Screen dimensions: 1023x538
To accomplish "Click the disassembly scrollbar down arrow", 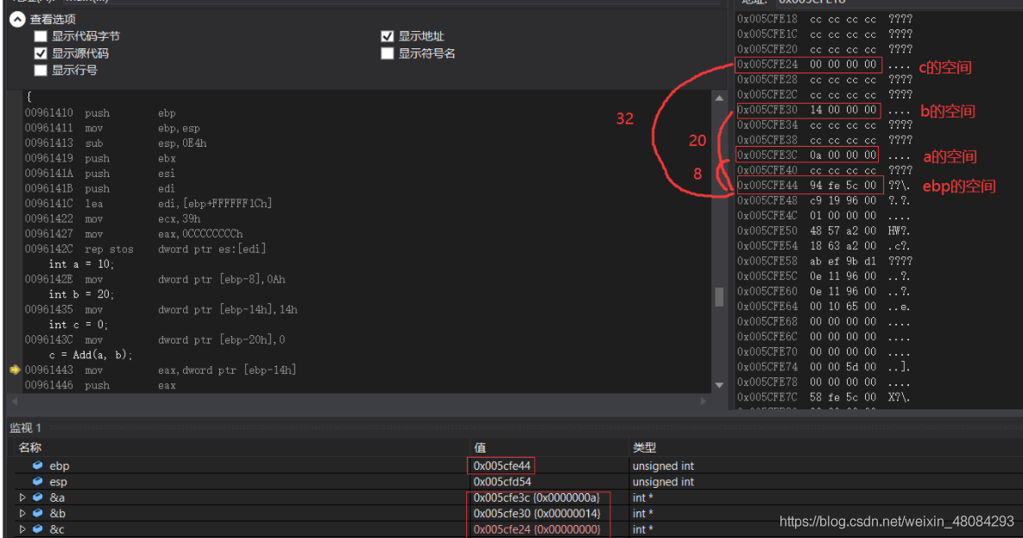I will point(719,385).
